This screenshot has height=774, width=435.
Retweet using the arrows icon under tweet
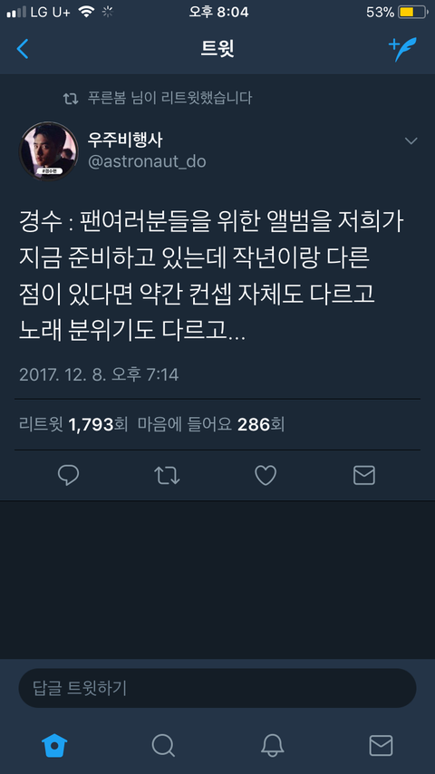(x=167, y=475)
